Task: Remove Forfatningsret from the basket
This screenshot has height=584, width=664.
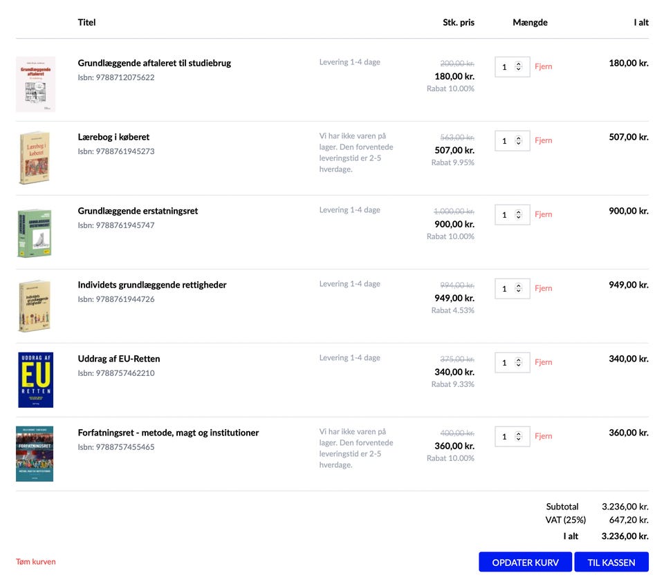Action: [544, 436]
